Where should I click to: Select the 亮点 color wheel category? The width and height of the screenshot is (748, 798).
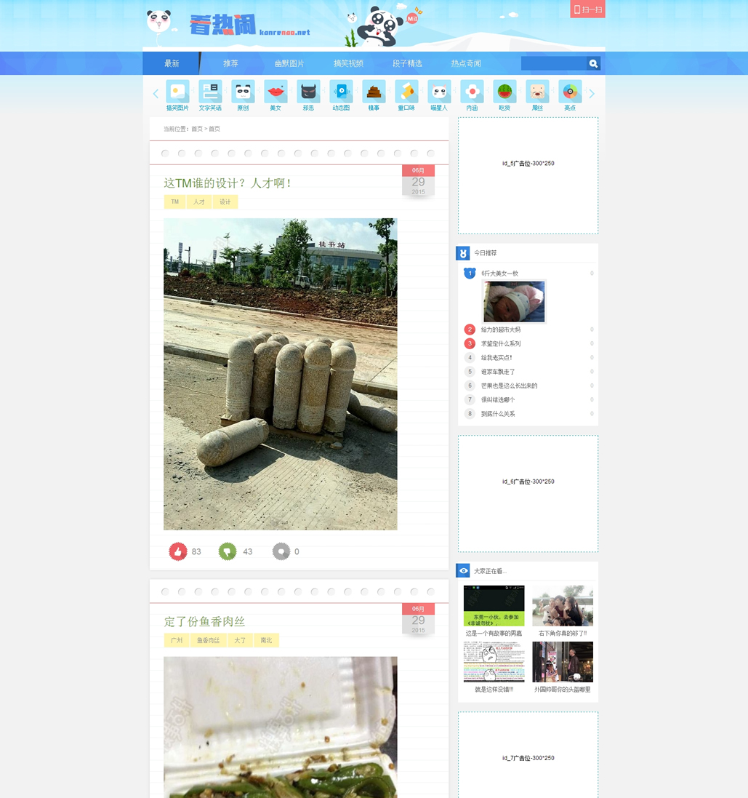click(x=570, y=92)
